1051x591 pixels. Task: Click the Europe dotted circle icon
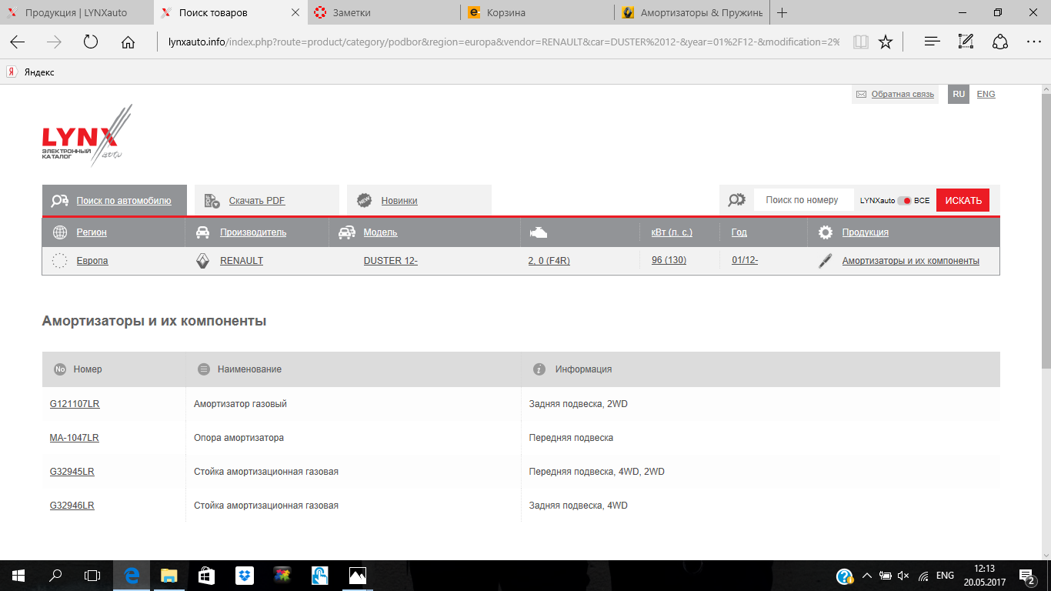59,261
